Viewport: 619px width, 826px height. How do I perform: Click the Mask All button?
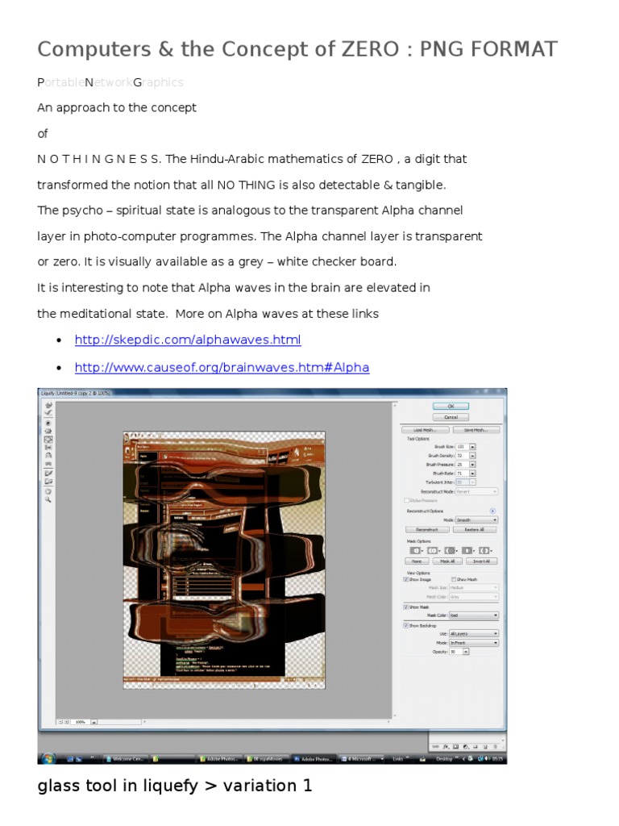[447, 561]
